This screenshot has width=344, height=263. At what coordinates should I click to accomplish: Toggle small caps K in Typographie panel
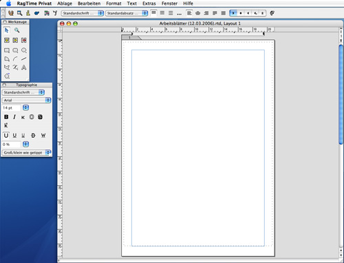(23, 117)
